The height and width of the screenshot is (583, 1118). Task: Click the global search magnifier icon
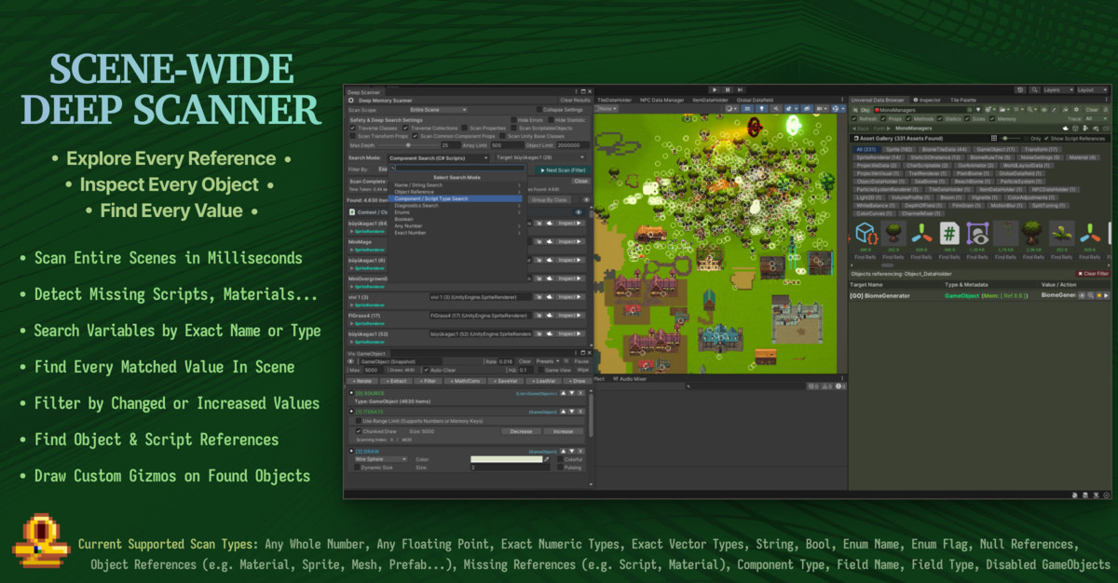pos(1033,90)
